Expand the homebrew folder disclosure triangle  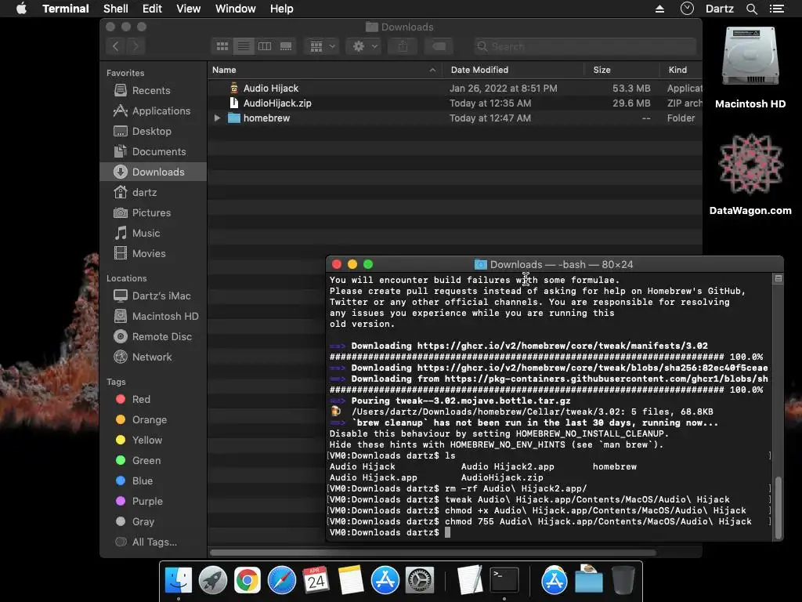217,118
